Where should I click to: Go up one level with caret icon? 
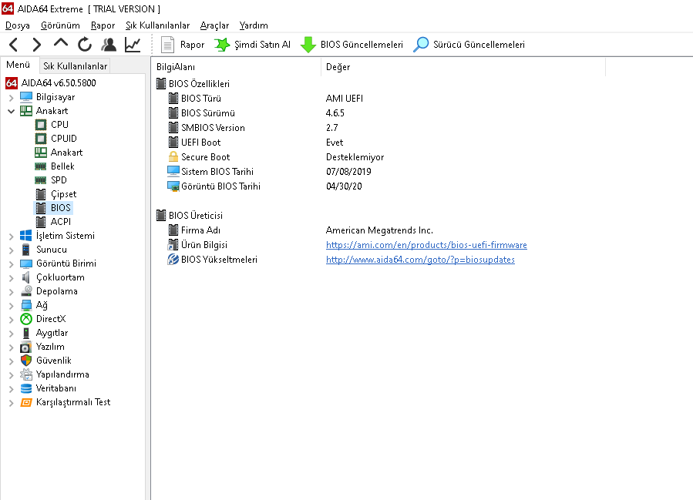point(61,44)
